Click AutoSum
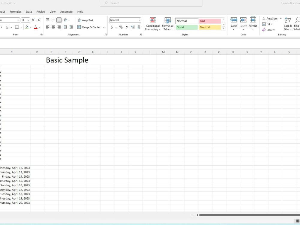Screen dimensions: 300x225 pos(270,18)
